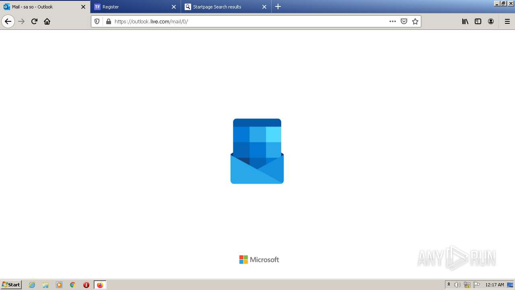Open File Explorer folder in taskbar
515x290 pixels.
(45, 285)
